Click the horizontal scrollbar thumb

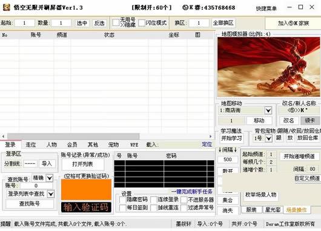click(x=73, y=136)
